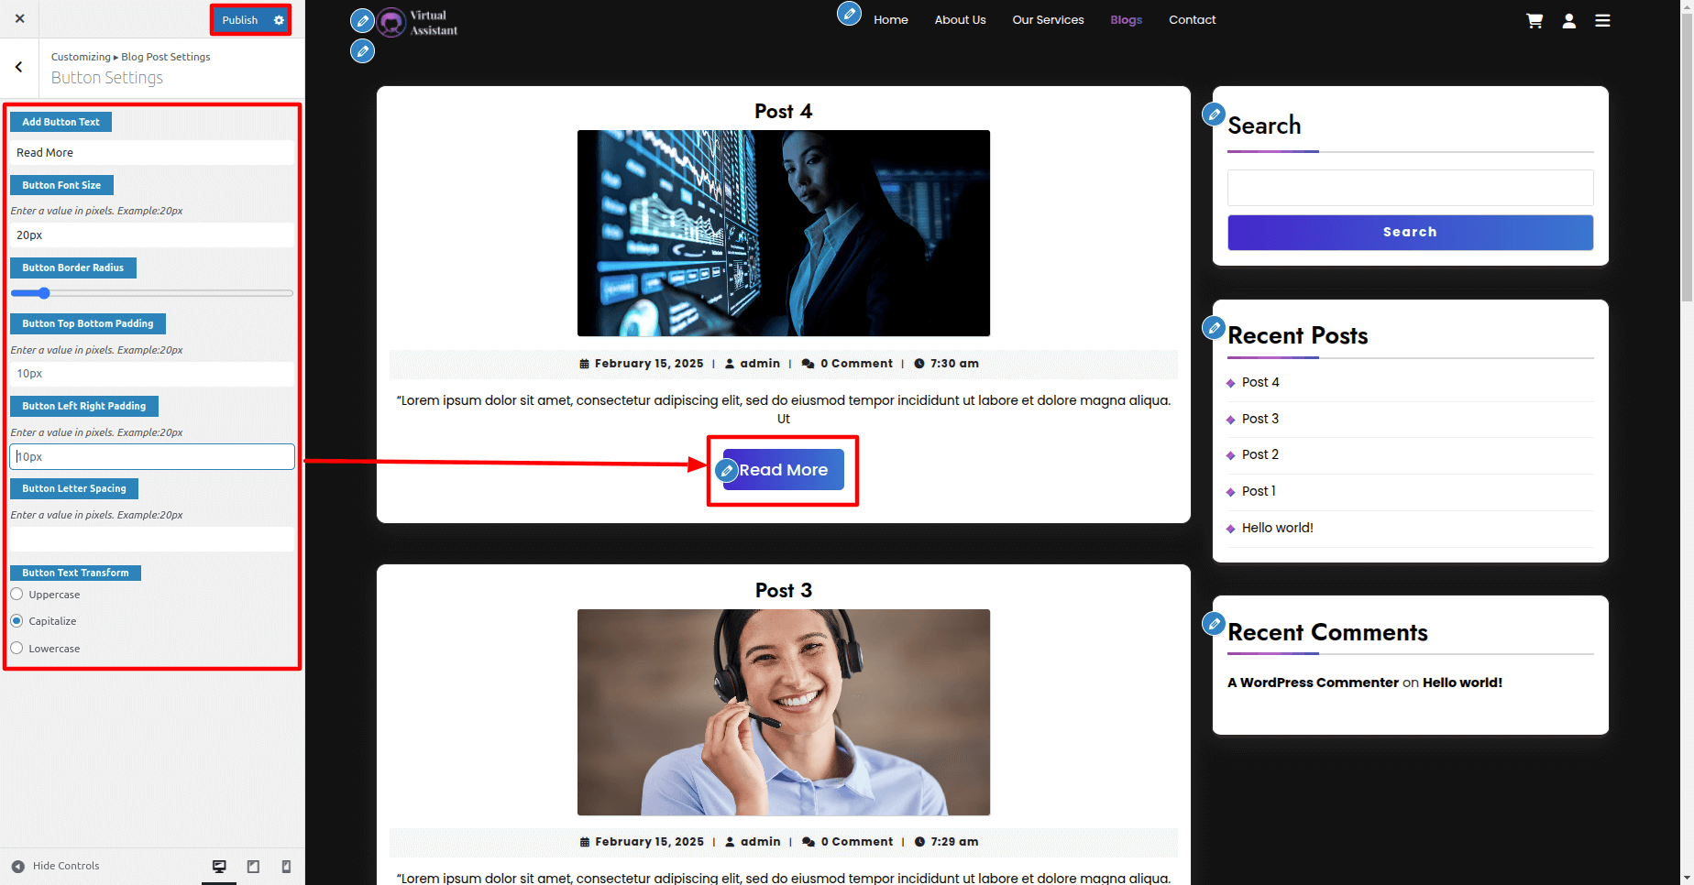Click the edit pencil below the site logo

click(363, 51)
